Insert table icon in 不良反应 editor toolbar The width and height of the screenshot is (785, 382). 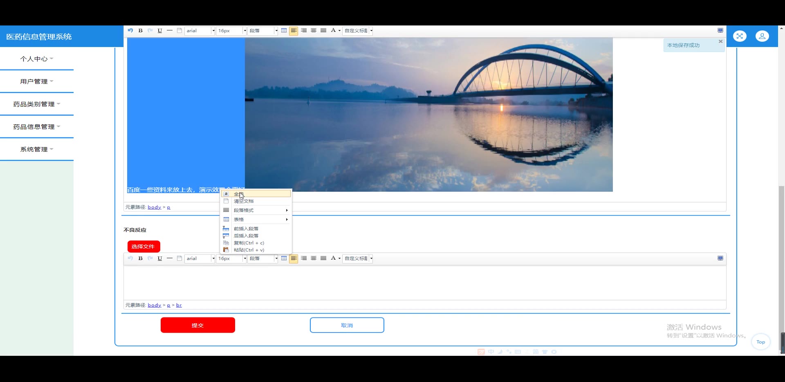[x=284, y=258]
